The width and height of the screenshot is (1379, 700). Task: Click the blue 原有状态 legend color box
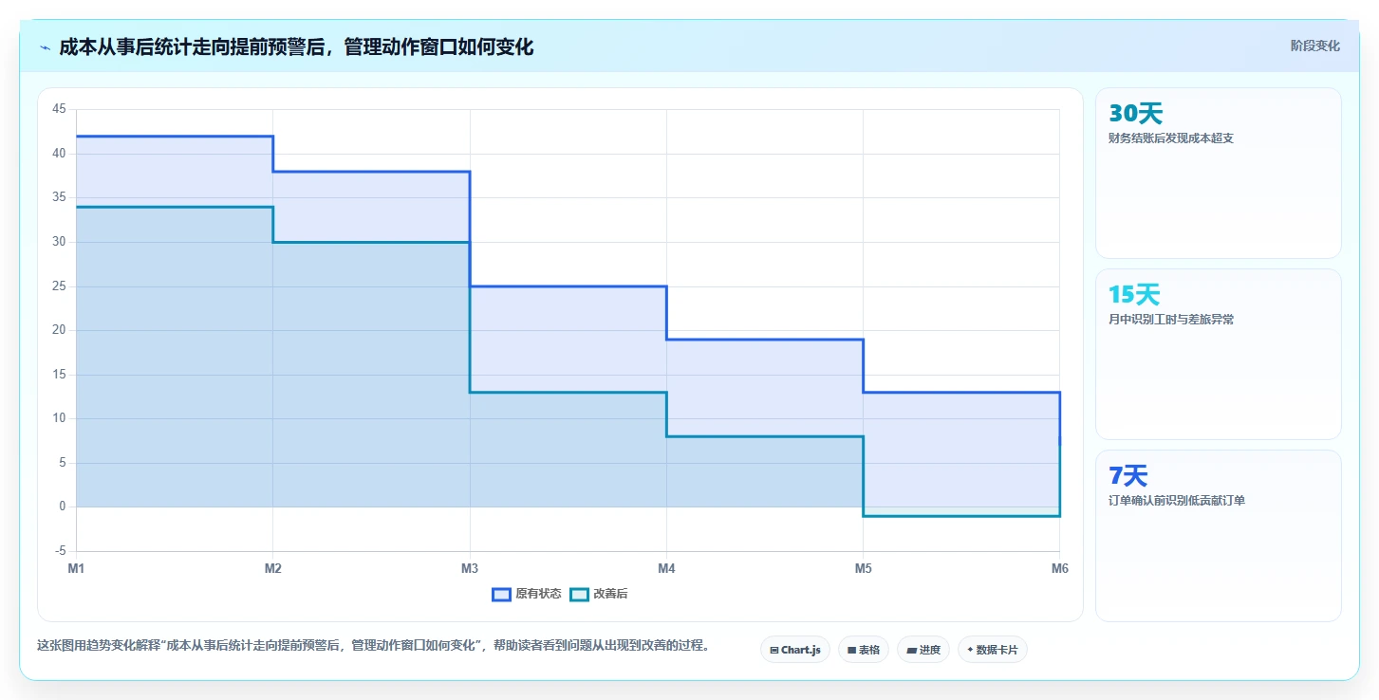pyautogui.click(x=502, y=595)
